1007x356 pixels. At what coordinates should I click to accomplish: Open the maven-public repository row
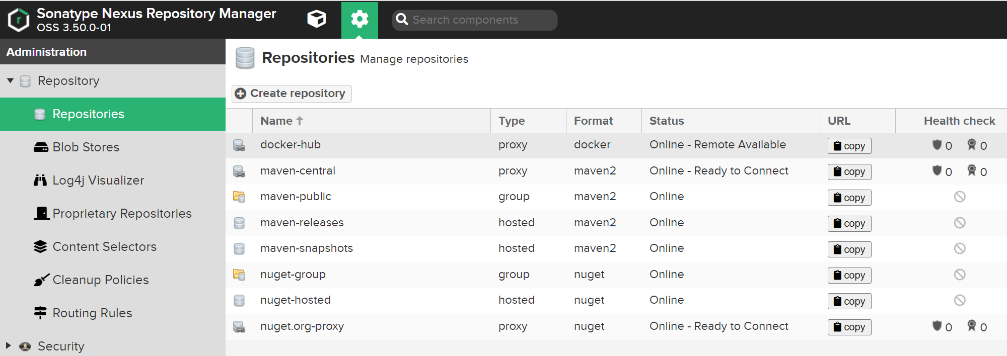tap(616, 197)
